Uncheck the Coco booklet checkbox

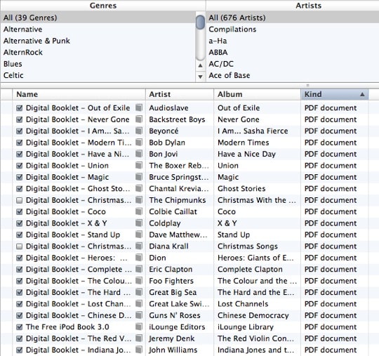[20, 211]
